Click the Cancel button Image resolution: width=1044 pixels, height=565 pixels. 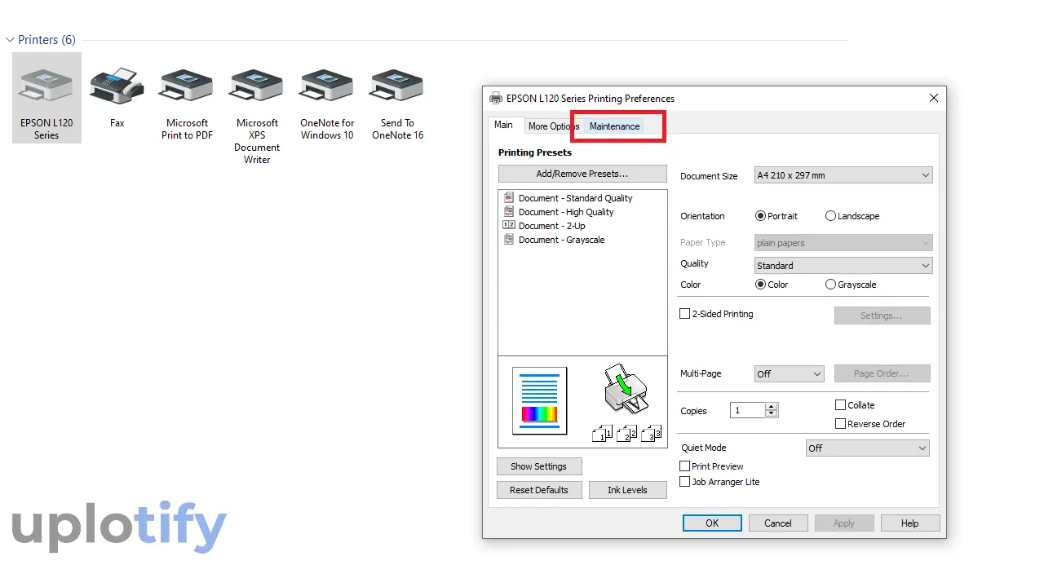click(x=777, y=523)
